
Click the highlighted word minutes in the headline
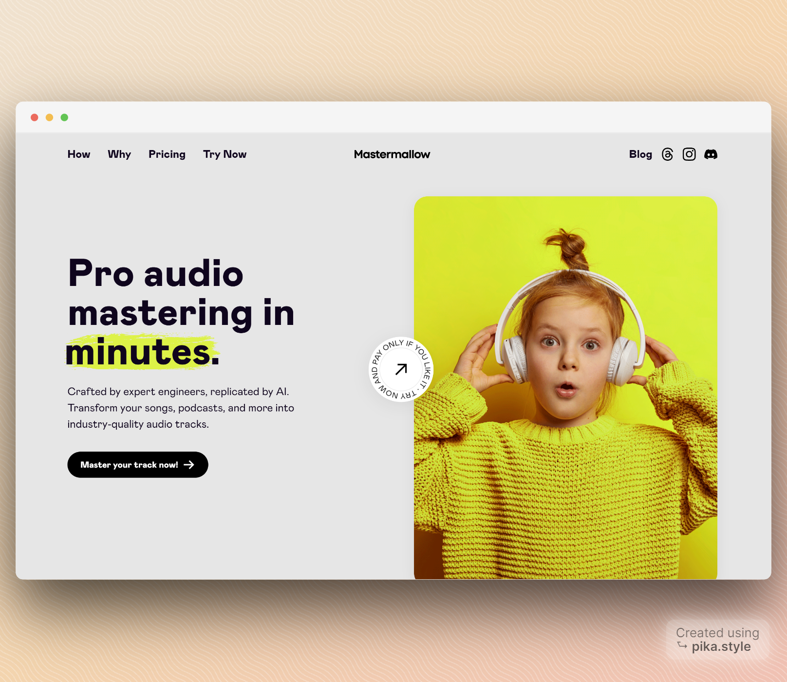pyautogui.click(x=142, y=352)
